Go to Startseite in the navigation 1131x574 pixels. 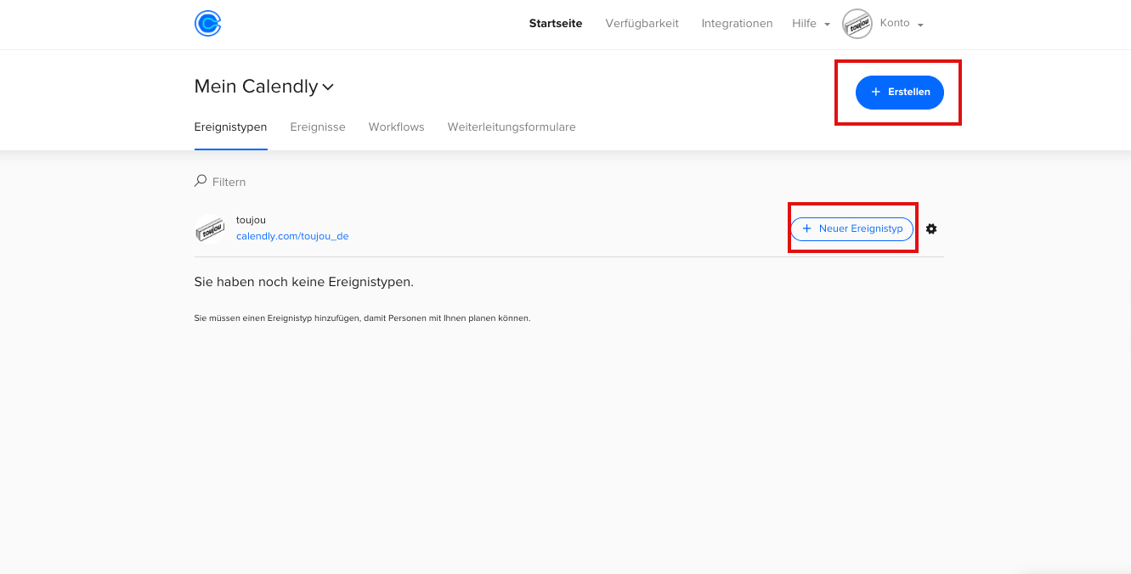(555, 24)
